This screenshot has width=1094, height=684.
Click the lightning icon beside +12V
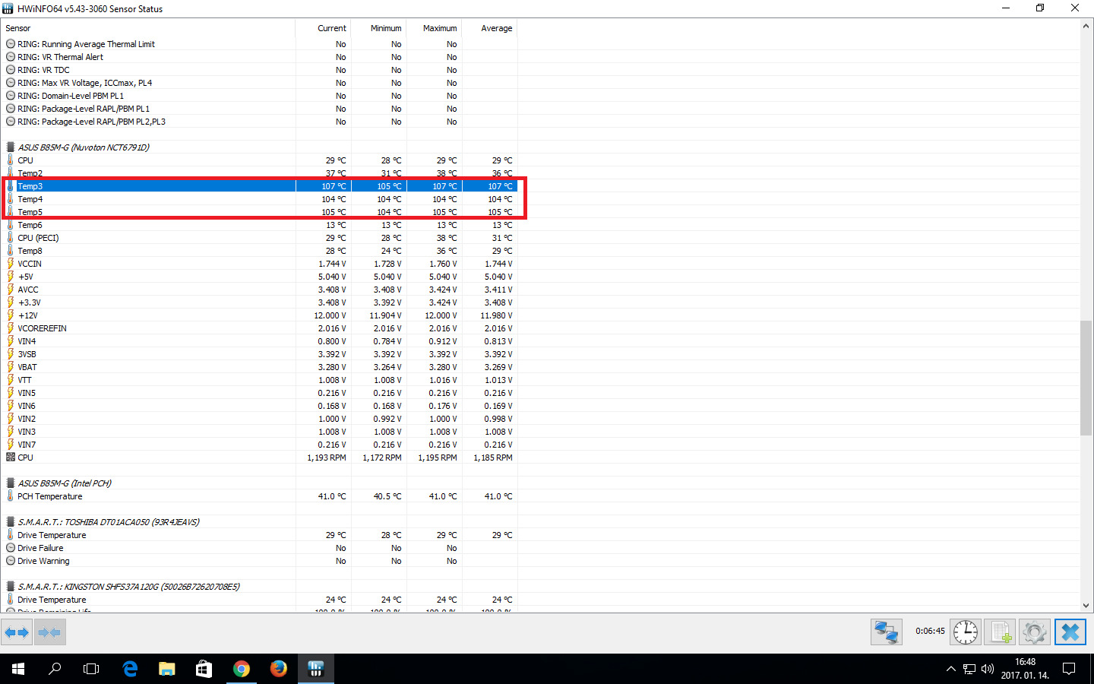tap(11, 315)
